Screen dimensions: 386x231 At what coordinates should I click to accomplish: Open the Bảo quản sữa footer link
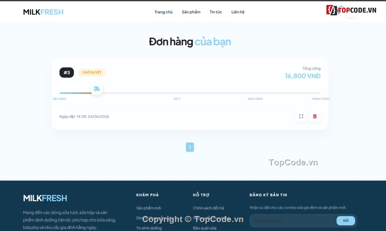pyautogui.click(x=204, y=228)
